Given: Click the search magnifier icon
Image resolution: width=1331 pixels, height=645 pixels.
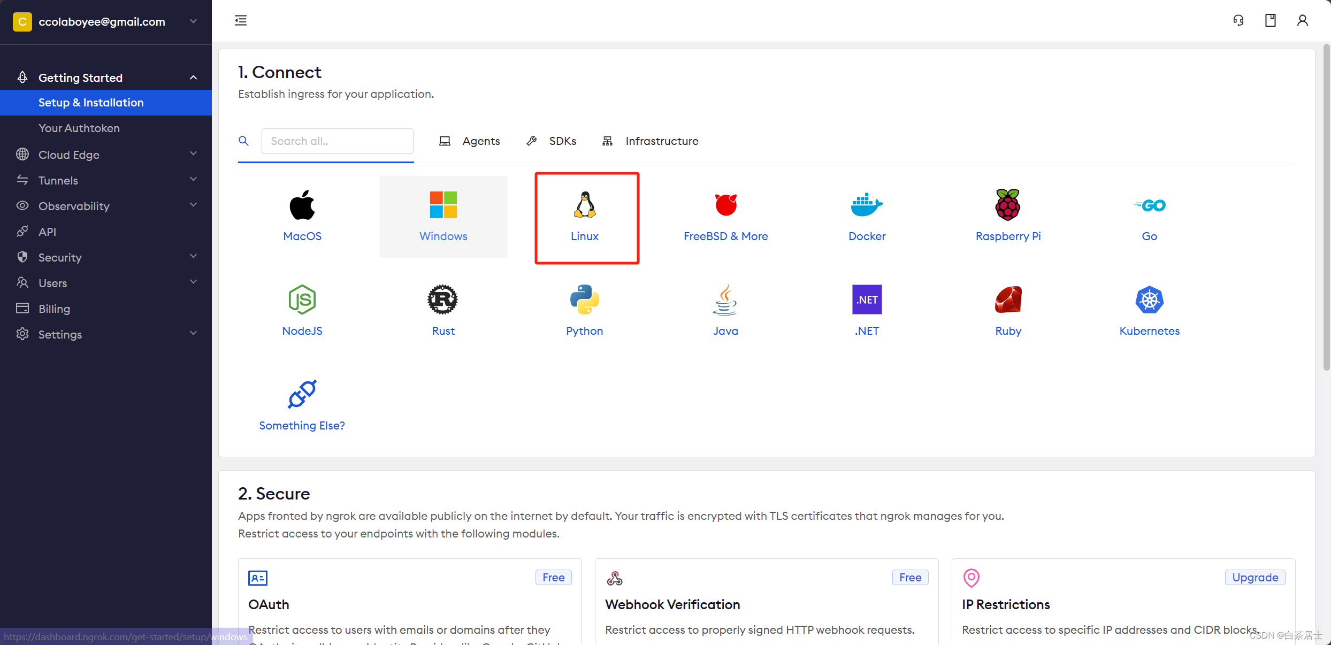Looking at the screenshot, I should (x=243, y=141).
